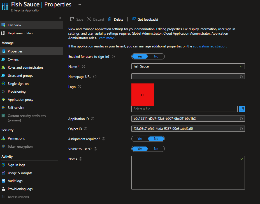Screen dimensions: 260x204
Task: Set 'Assignment required?' to Yes
Action: coord(140,139)
